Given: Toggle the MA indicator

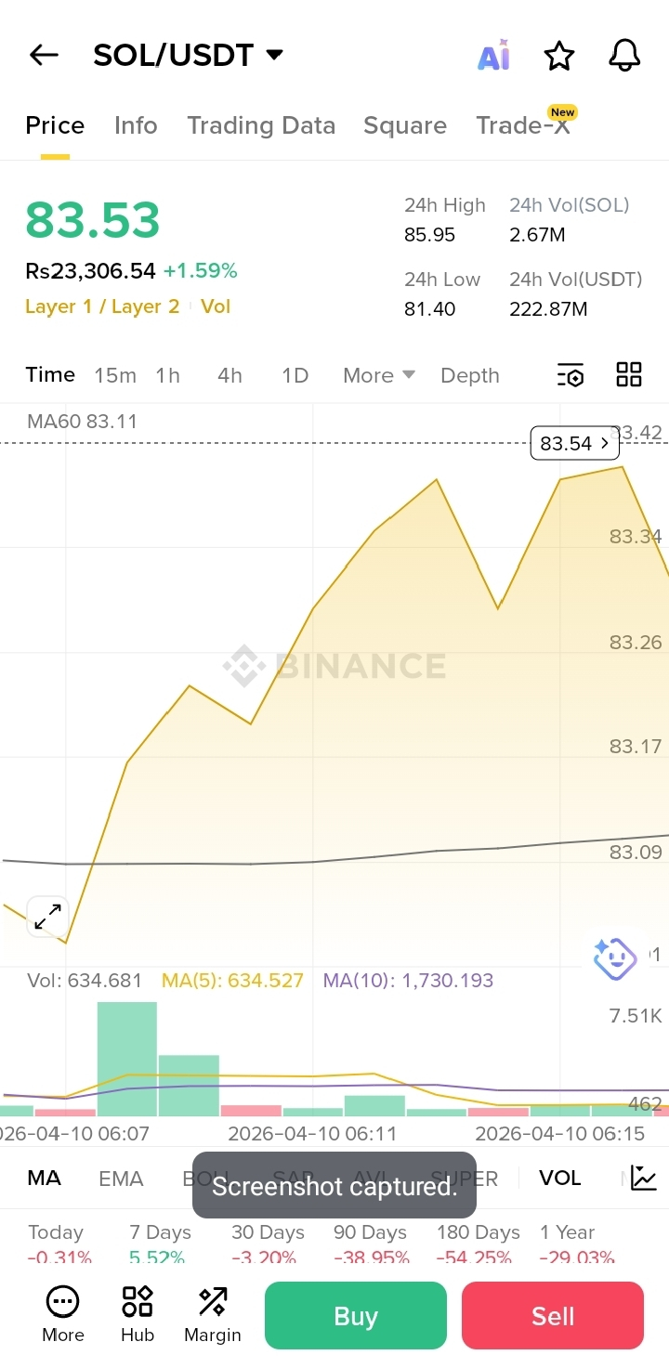Looking at the screenshot, I should pos(44,1179).
